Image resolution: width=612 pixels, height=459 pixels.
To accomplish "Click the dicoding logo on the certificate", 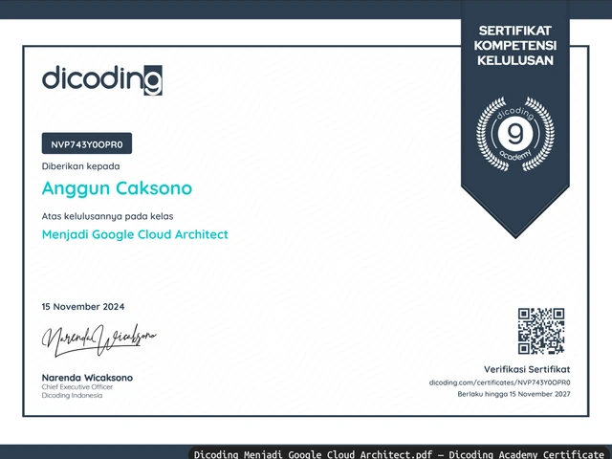I will (x=102, y=80).
